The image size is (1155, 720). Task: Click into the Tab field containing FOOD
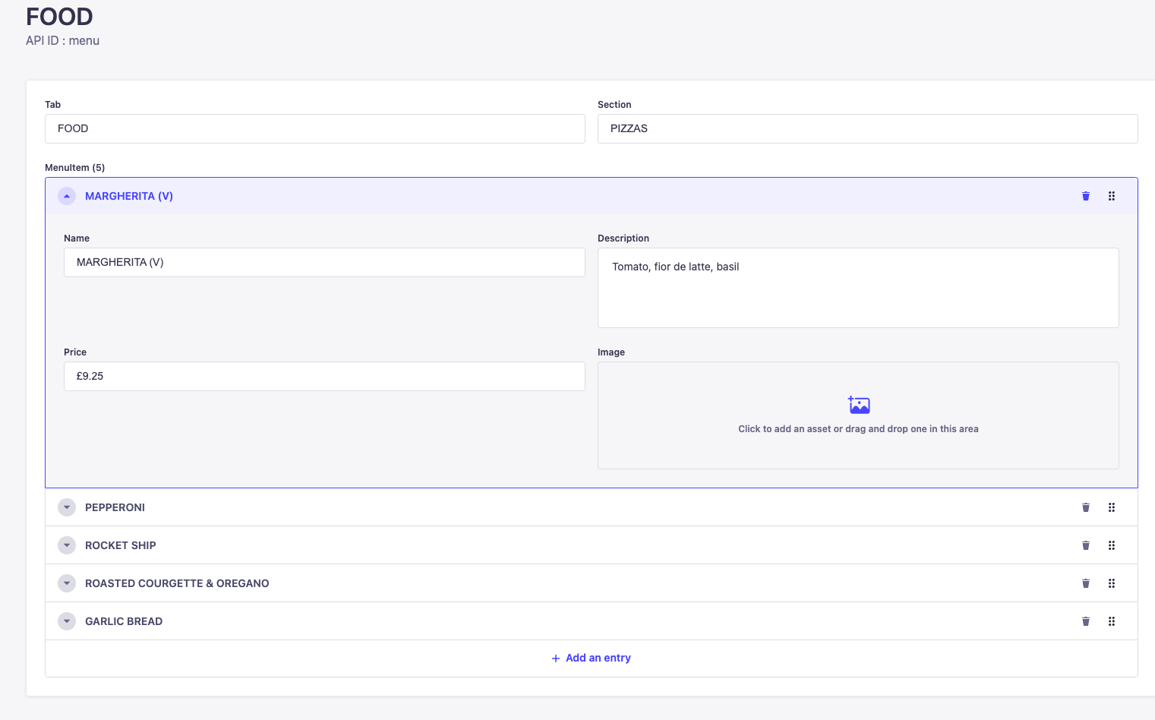click(314, 128)
